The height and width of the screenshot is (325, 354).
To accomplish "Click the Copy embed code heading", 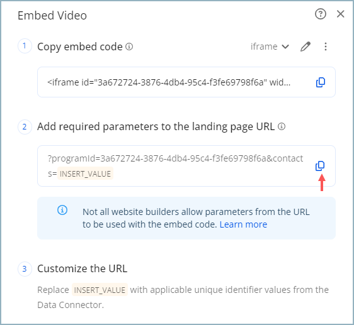I will click(x=80, y=47).
